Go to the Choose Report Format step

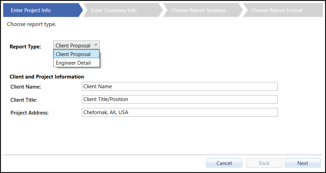coord(277,10)
